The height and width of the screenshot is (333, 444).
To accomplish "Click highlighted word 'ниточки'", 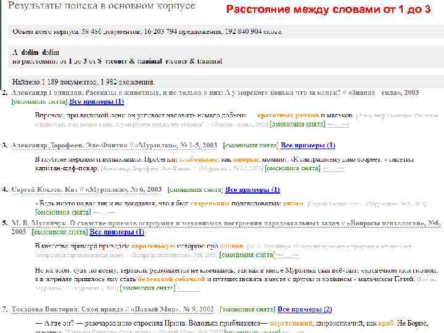I will tap(246, 160).
